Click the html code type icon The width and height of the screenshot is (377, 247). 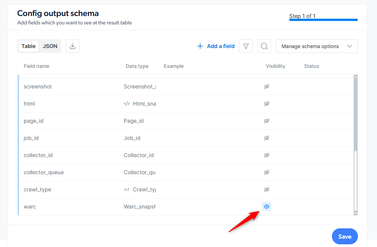click(x=127, y=104)
